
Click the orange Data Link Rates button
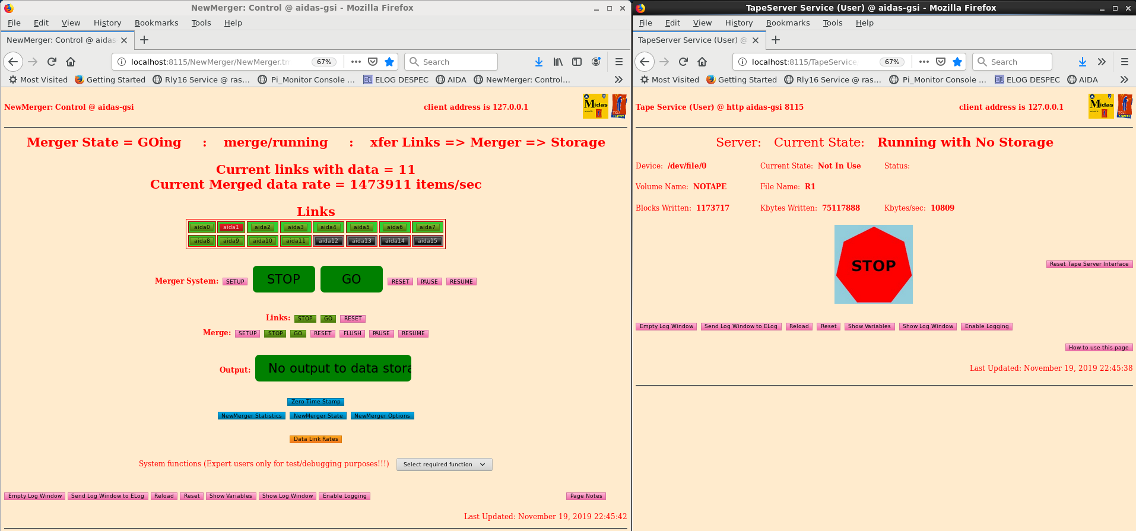(x=316, y=439)
